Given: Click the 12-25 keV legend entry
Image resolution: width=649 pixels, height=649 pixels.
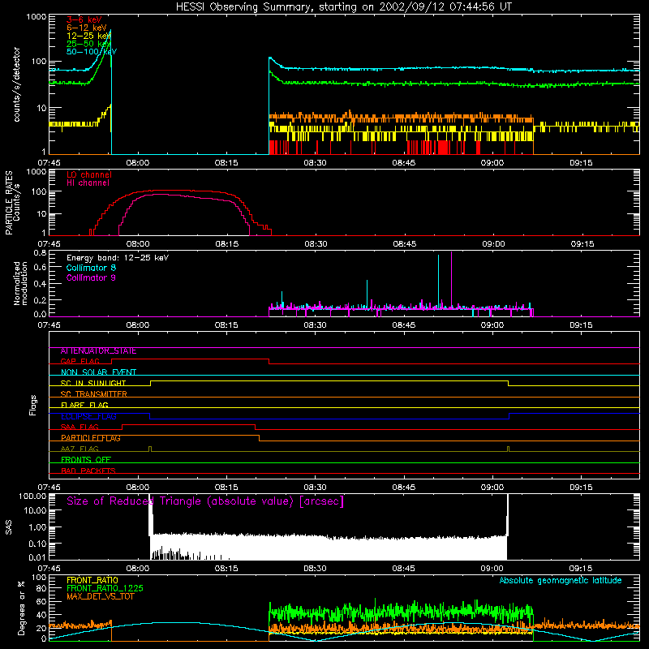Looking at the screenshot, I should click(88, 36).
